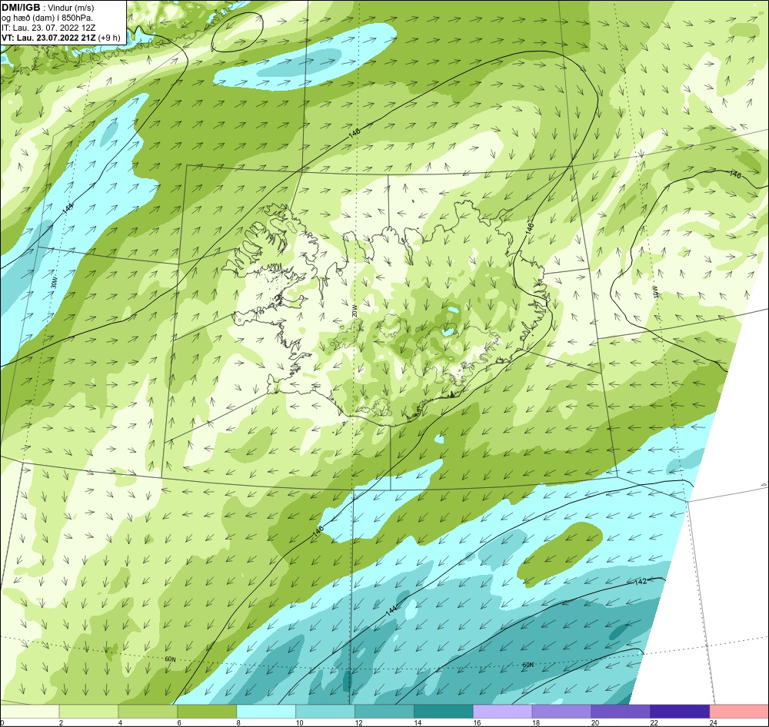Click the 'VT: Lau. 23.07.2022 21Z (+9 h)' line
The width and height of the screenshot is (769, 727).
(x=61, y=38)
